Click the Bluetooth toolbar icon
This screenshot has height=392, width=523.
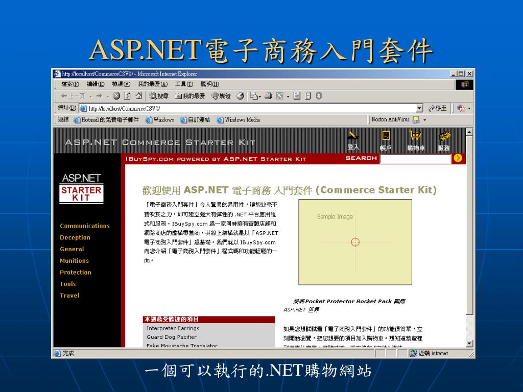tap(319, 96)
